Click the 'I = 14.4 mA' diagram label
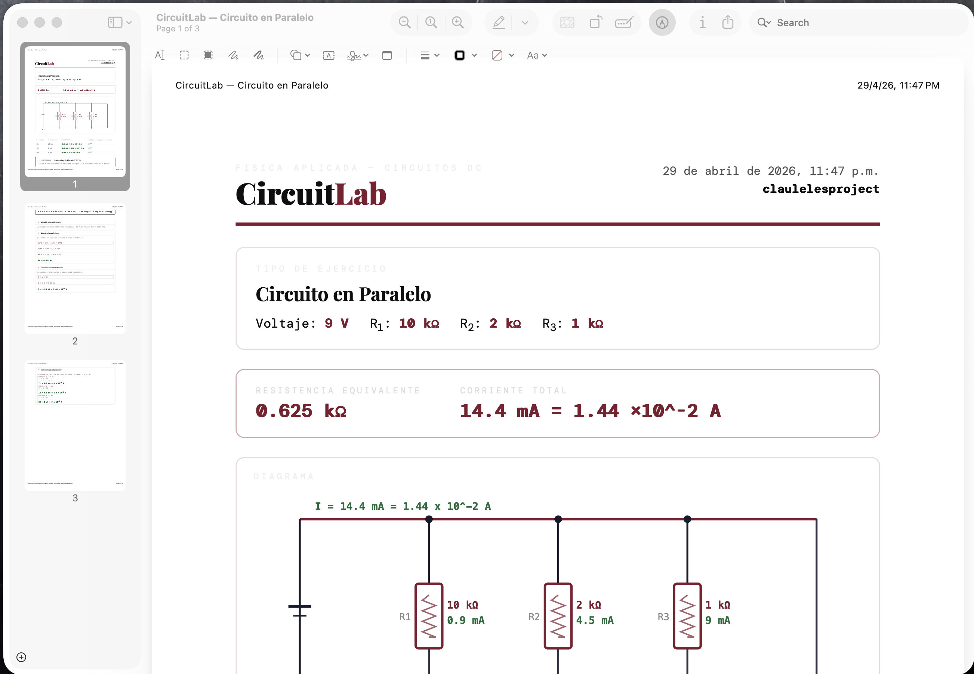This screenshot has width=974, height=674. click(x=403, y=506)
